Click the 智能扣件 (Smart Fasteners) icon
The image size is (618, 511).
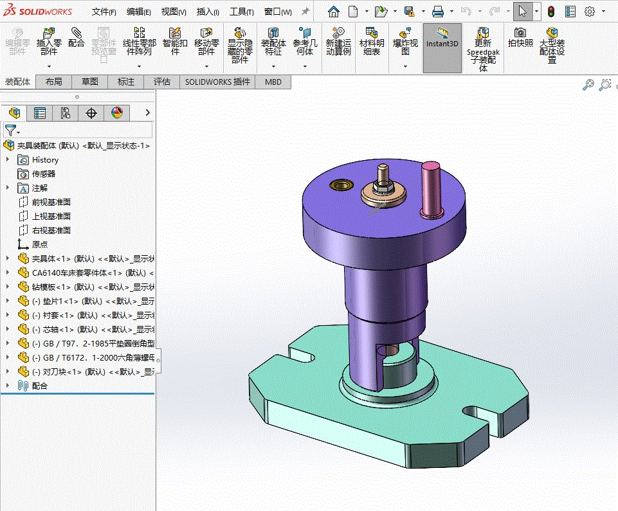175,42
